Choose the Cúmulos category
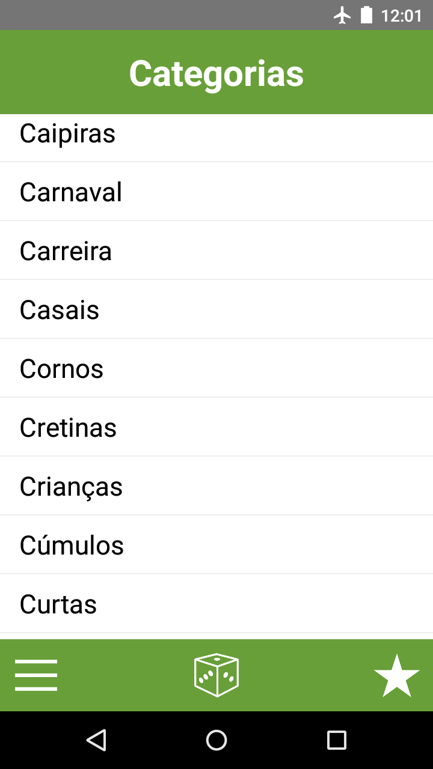The height and width of the screenshot is (769, 433). [x=216, y=545]
